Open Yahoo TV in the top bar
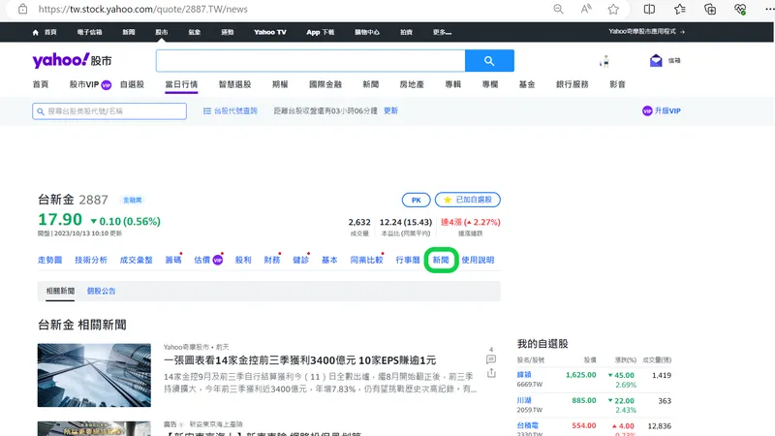The width and height of the screenshot is (775, 436). coord(270,32)
